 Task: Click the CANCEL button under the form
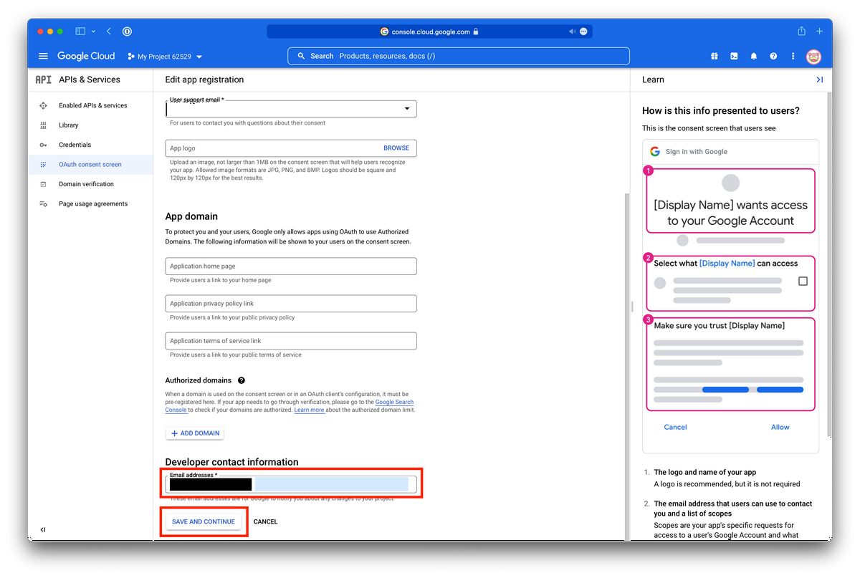coord(265,521)
